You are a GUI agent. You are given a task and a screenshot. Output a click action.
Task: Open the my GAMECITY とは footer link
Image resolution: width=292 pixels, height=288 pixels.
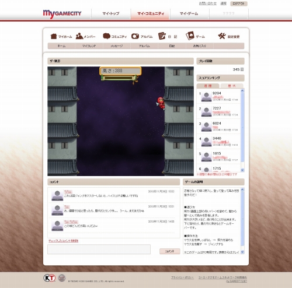tap(237, 281)
